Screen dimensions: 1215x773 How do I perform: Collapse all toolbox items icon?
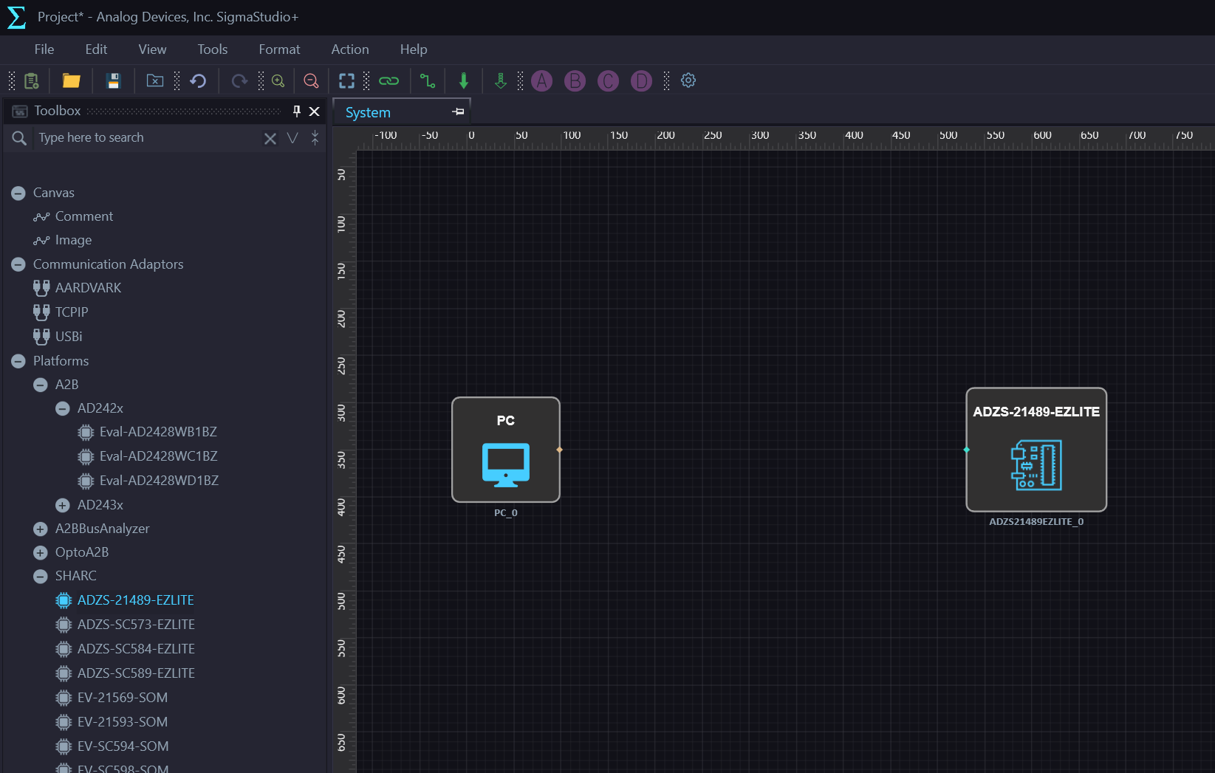315,138
